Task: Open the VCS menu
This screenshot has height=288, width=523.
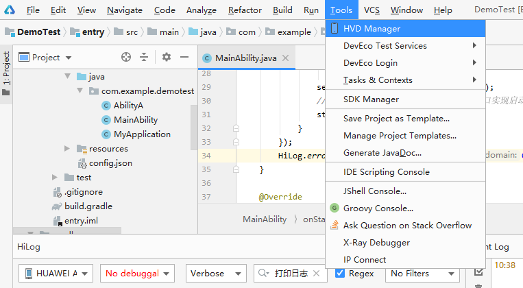Action: pos(372,10)
